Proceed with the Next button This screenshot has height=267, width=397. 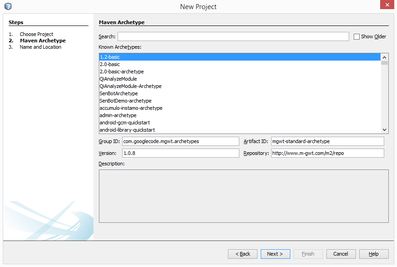pyautogui.click(x=275, y=254)
